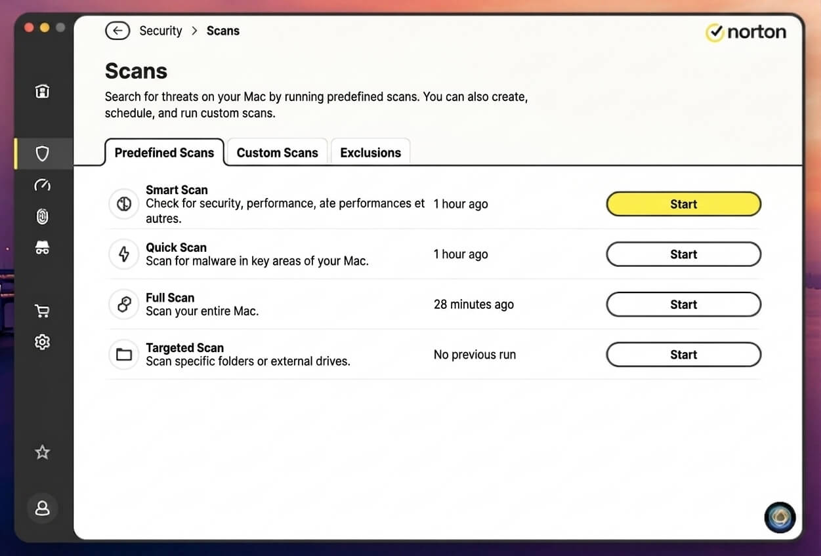This screenshot has height=556, width=821.
Task: Switch to the Predefined Scans tab
Action: coord(164,153)
